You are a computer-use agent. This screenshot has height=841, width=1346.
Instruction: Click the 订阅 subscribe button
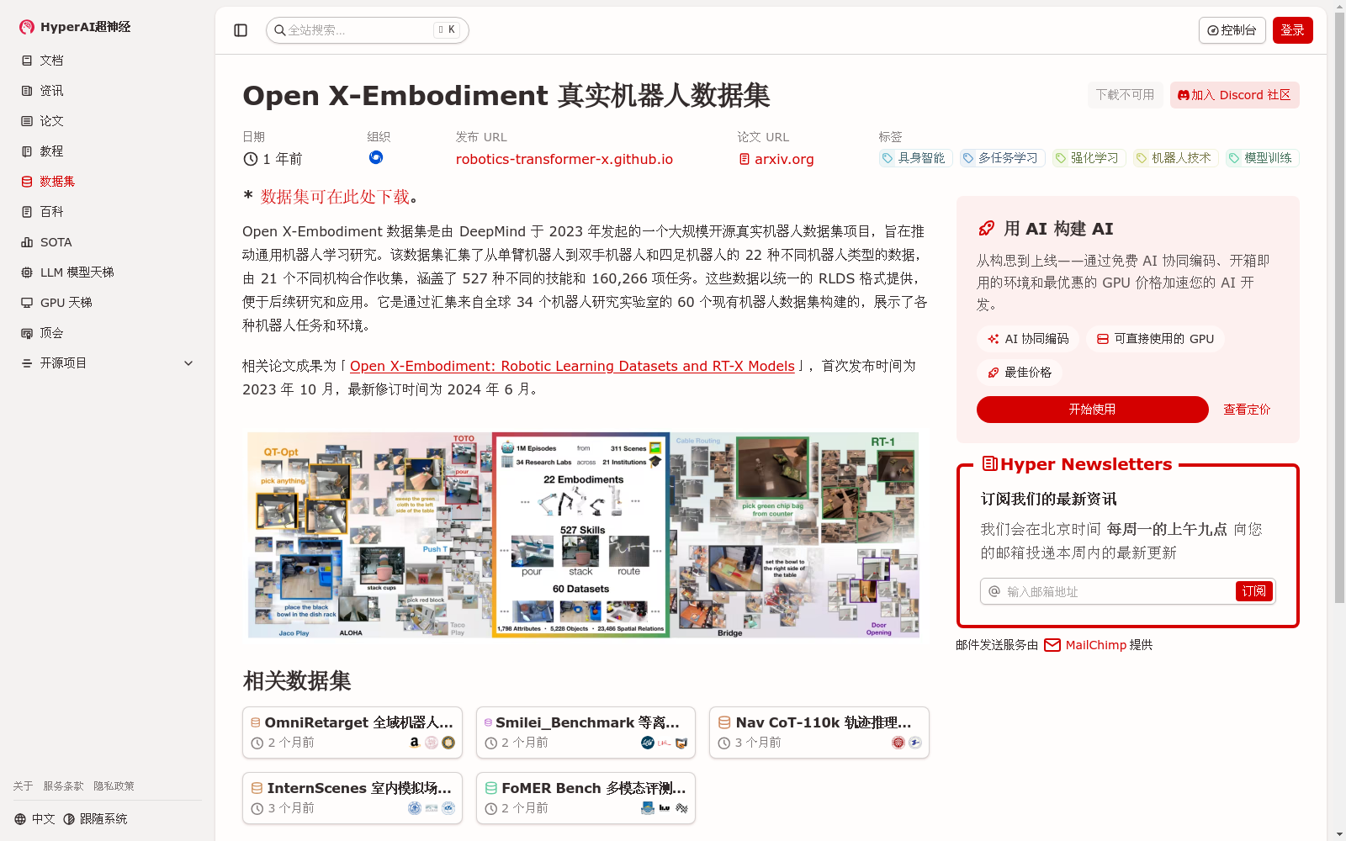pos(1254,591)
